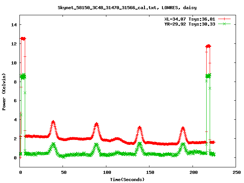Click the red curve peak near 40 seconds
The height and width of the screenshot is (183, 244).
53,122
